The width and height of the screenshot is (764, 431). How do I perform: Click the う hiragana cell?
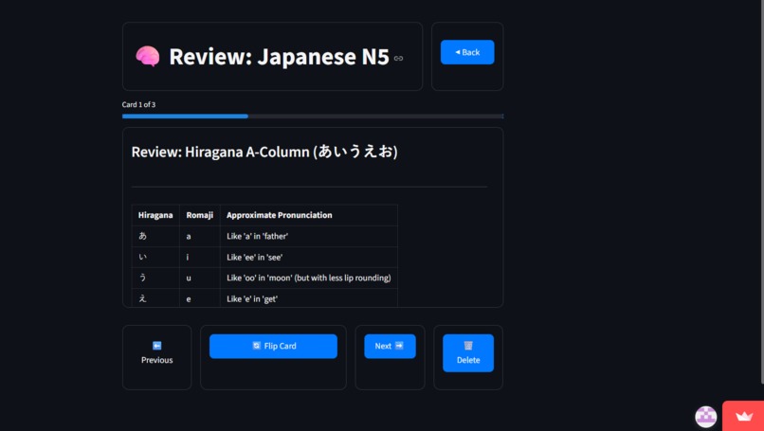click(155, 278)
